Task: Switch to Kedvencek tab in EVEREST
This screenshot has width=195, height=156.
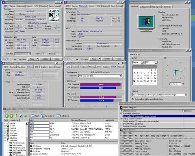Action: point(14,120)
